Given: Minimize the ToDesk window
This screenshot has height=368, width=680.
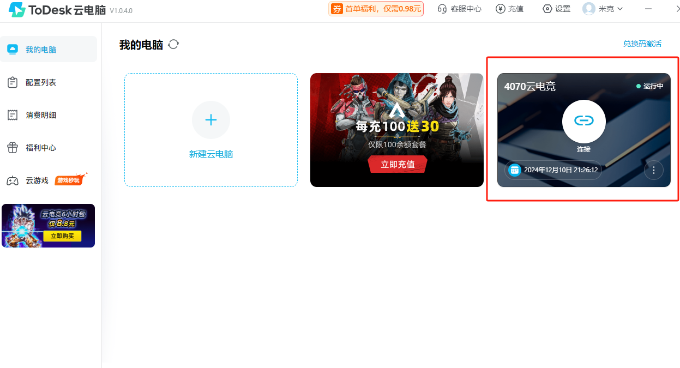Looking at the screenshot, I should [x=648, y=9].
